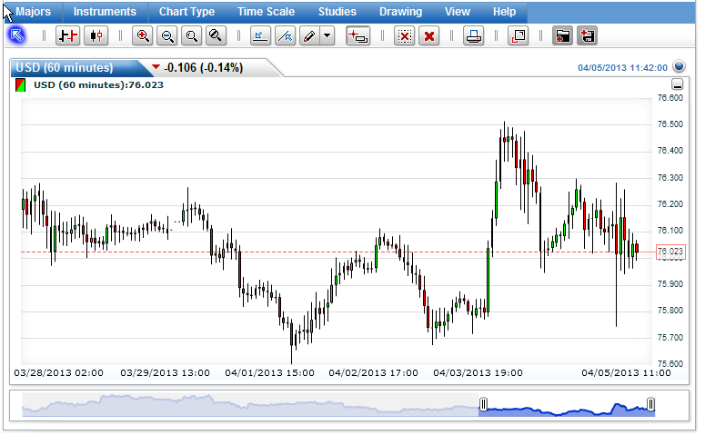The width and height of the screenshot is (705, 445).
Task: Click the 04/05/2013 11:42:00 timestamp
Action: pos(623,68)
